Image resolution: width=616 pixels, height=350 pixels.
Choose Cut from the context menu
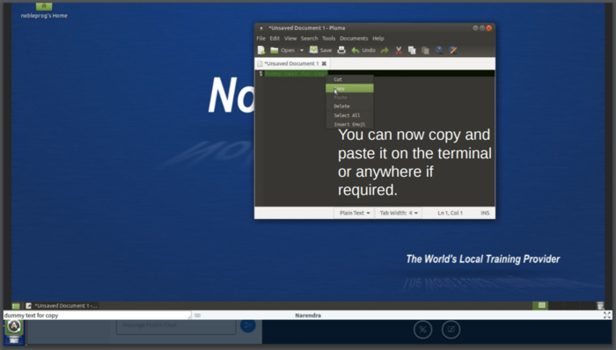click(x=349, y=79)
